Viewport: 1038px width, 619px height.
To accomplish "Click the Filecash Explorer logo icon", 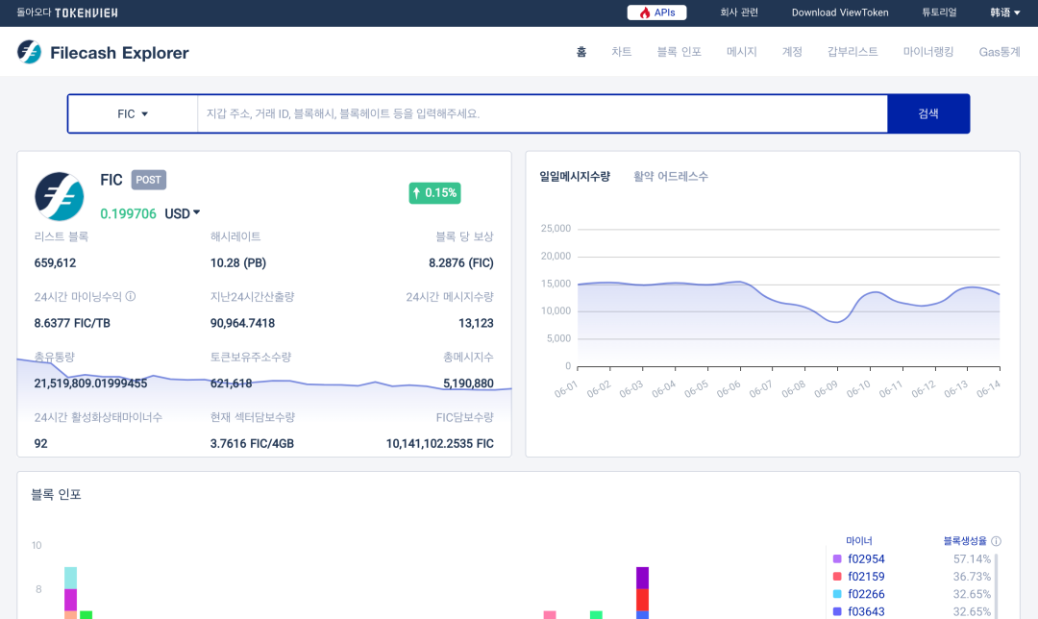I will [29, 52].
